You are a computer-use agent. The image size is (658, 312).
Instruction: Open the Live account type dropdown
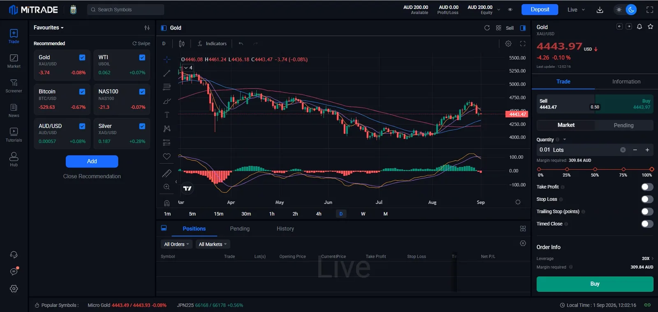(x=576, y=9)
